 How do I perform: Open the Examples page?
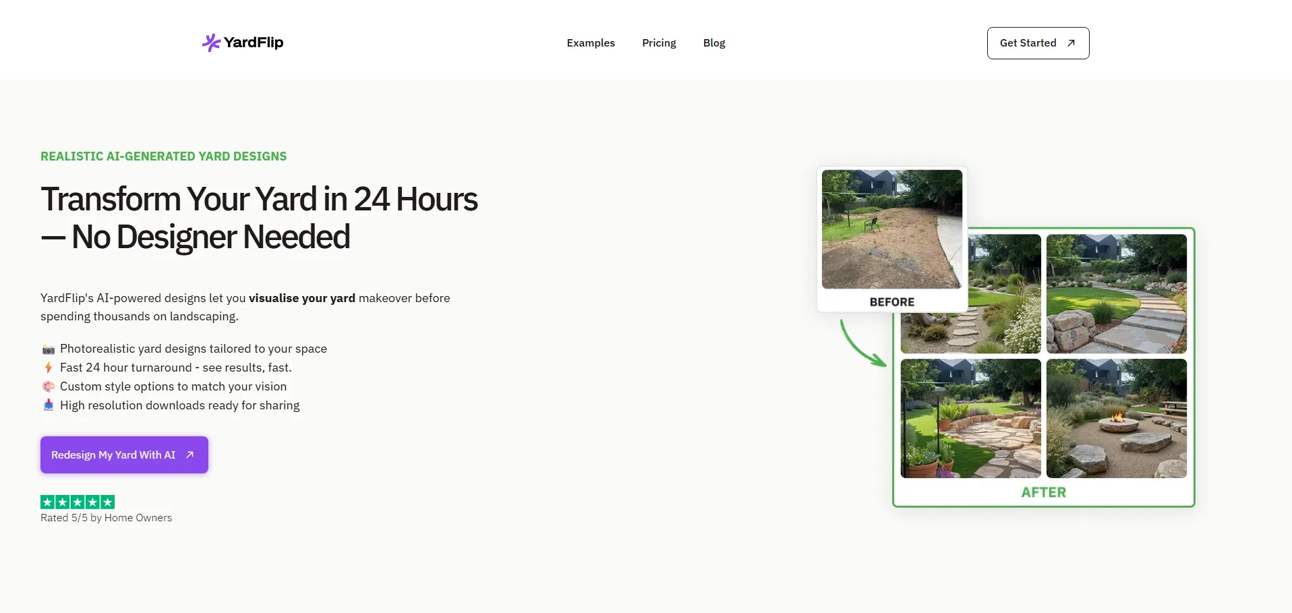point(590,43)
